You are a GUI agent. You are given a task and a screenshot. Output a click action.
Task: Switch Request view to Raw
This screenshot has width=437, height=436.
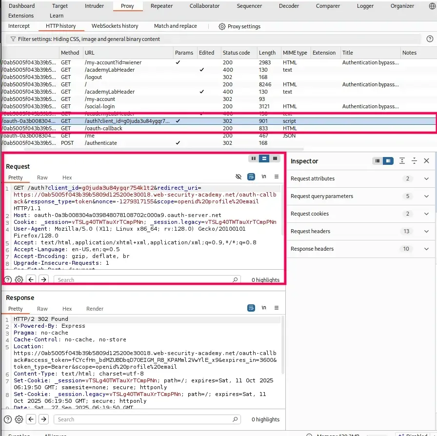pyautogui.click(x=42, y=178)
